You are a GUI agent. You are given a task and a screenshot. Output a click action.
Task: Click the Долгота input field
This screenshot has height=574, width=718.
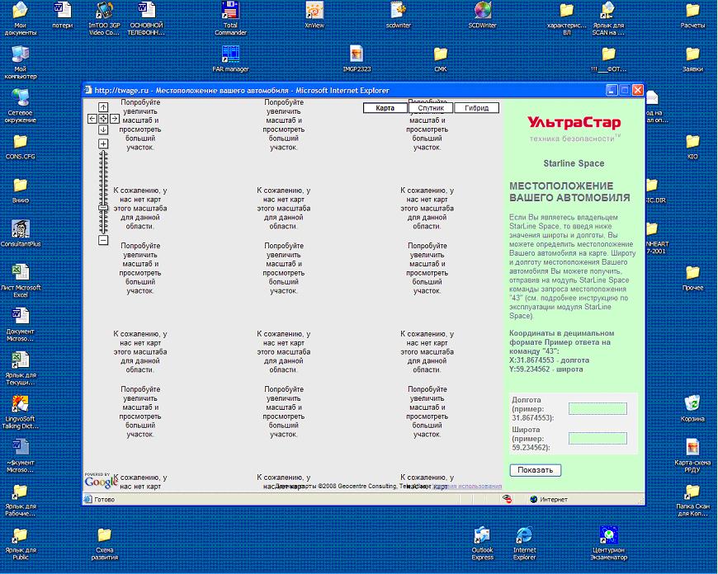click(x=598, y=409)
